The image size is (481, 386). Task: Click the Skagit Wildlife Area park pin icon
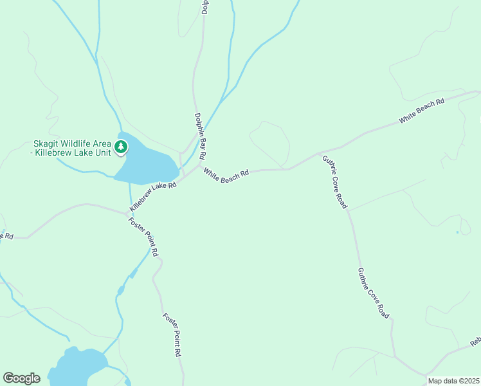coord(121,147)
